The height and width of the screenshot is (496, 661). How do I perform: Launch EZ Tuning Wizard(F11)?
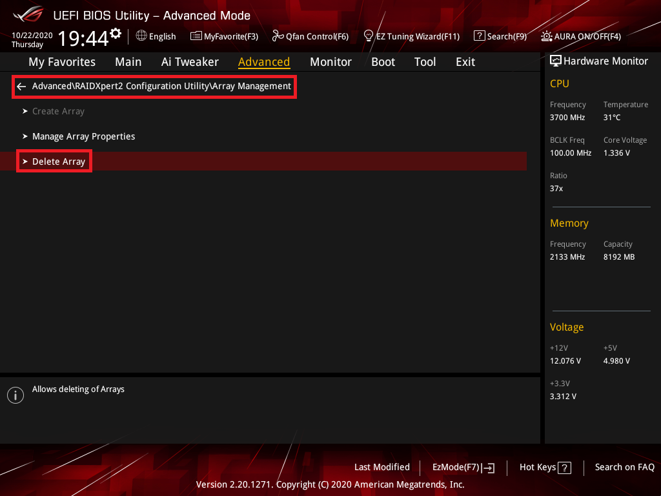(411, 36)
